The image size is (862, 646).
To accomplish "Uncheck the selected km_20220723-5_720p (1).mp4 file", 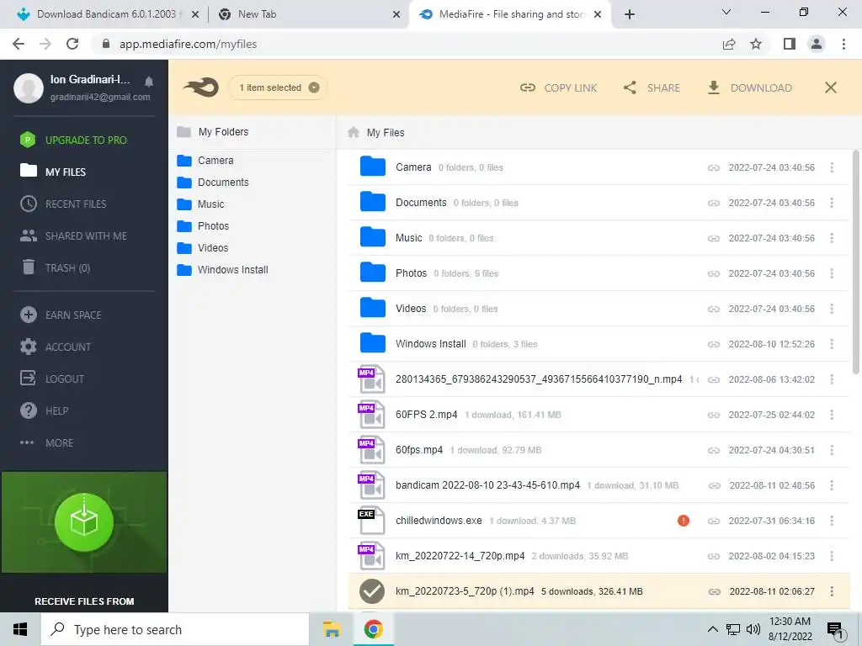I will (x=371, y=591).
